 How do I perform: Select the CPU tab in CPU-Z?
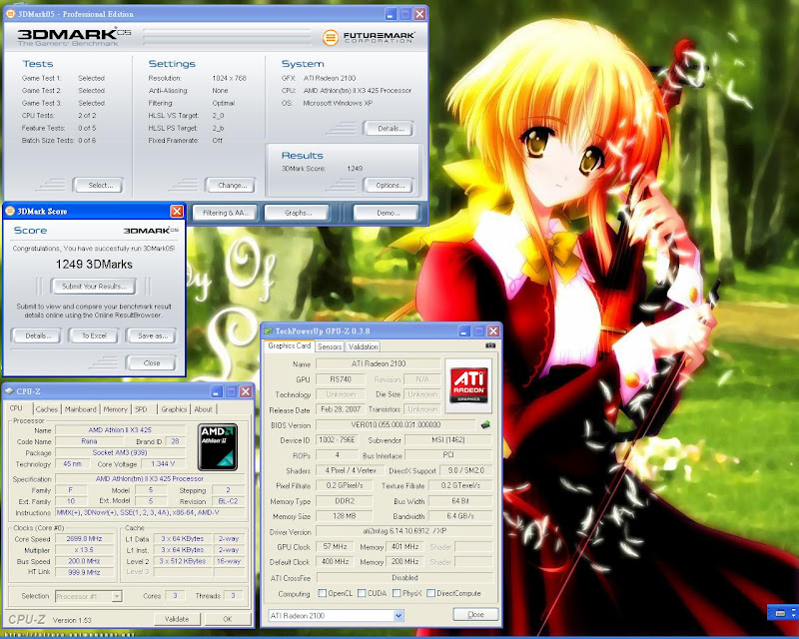tap(16, 408)
